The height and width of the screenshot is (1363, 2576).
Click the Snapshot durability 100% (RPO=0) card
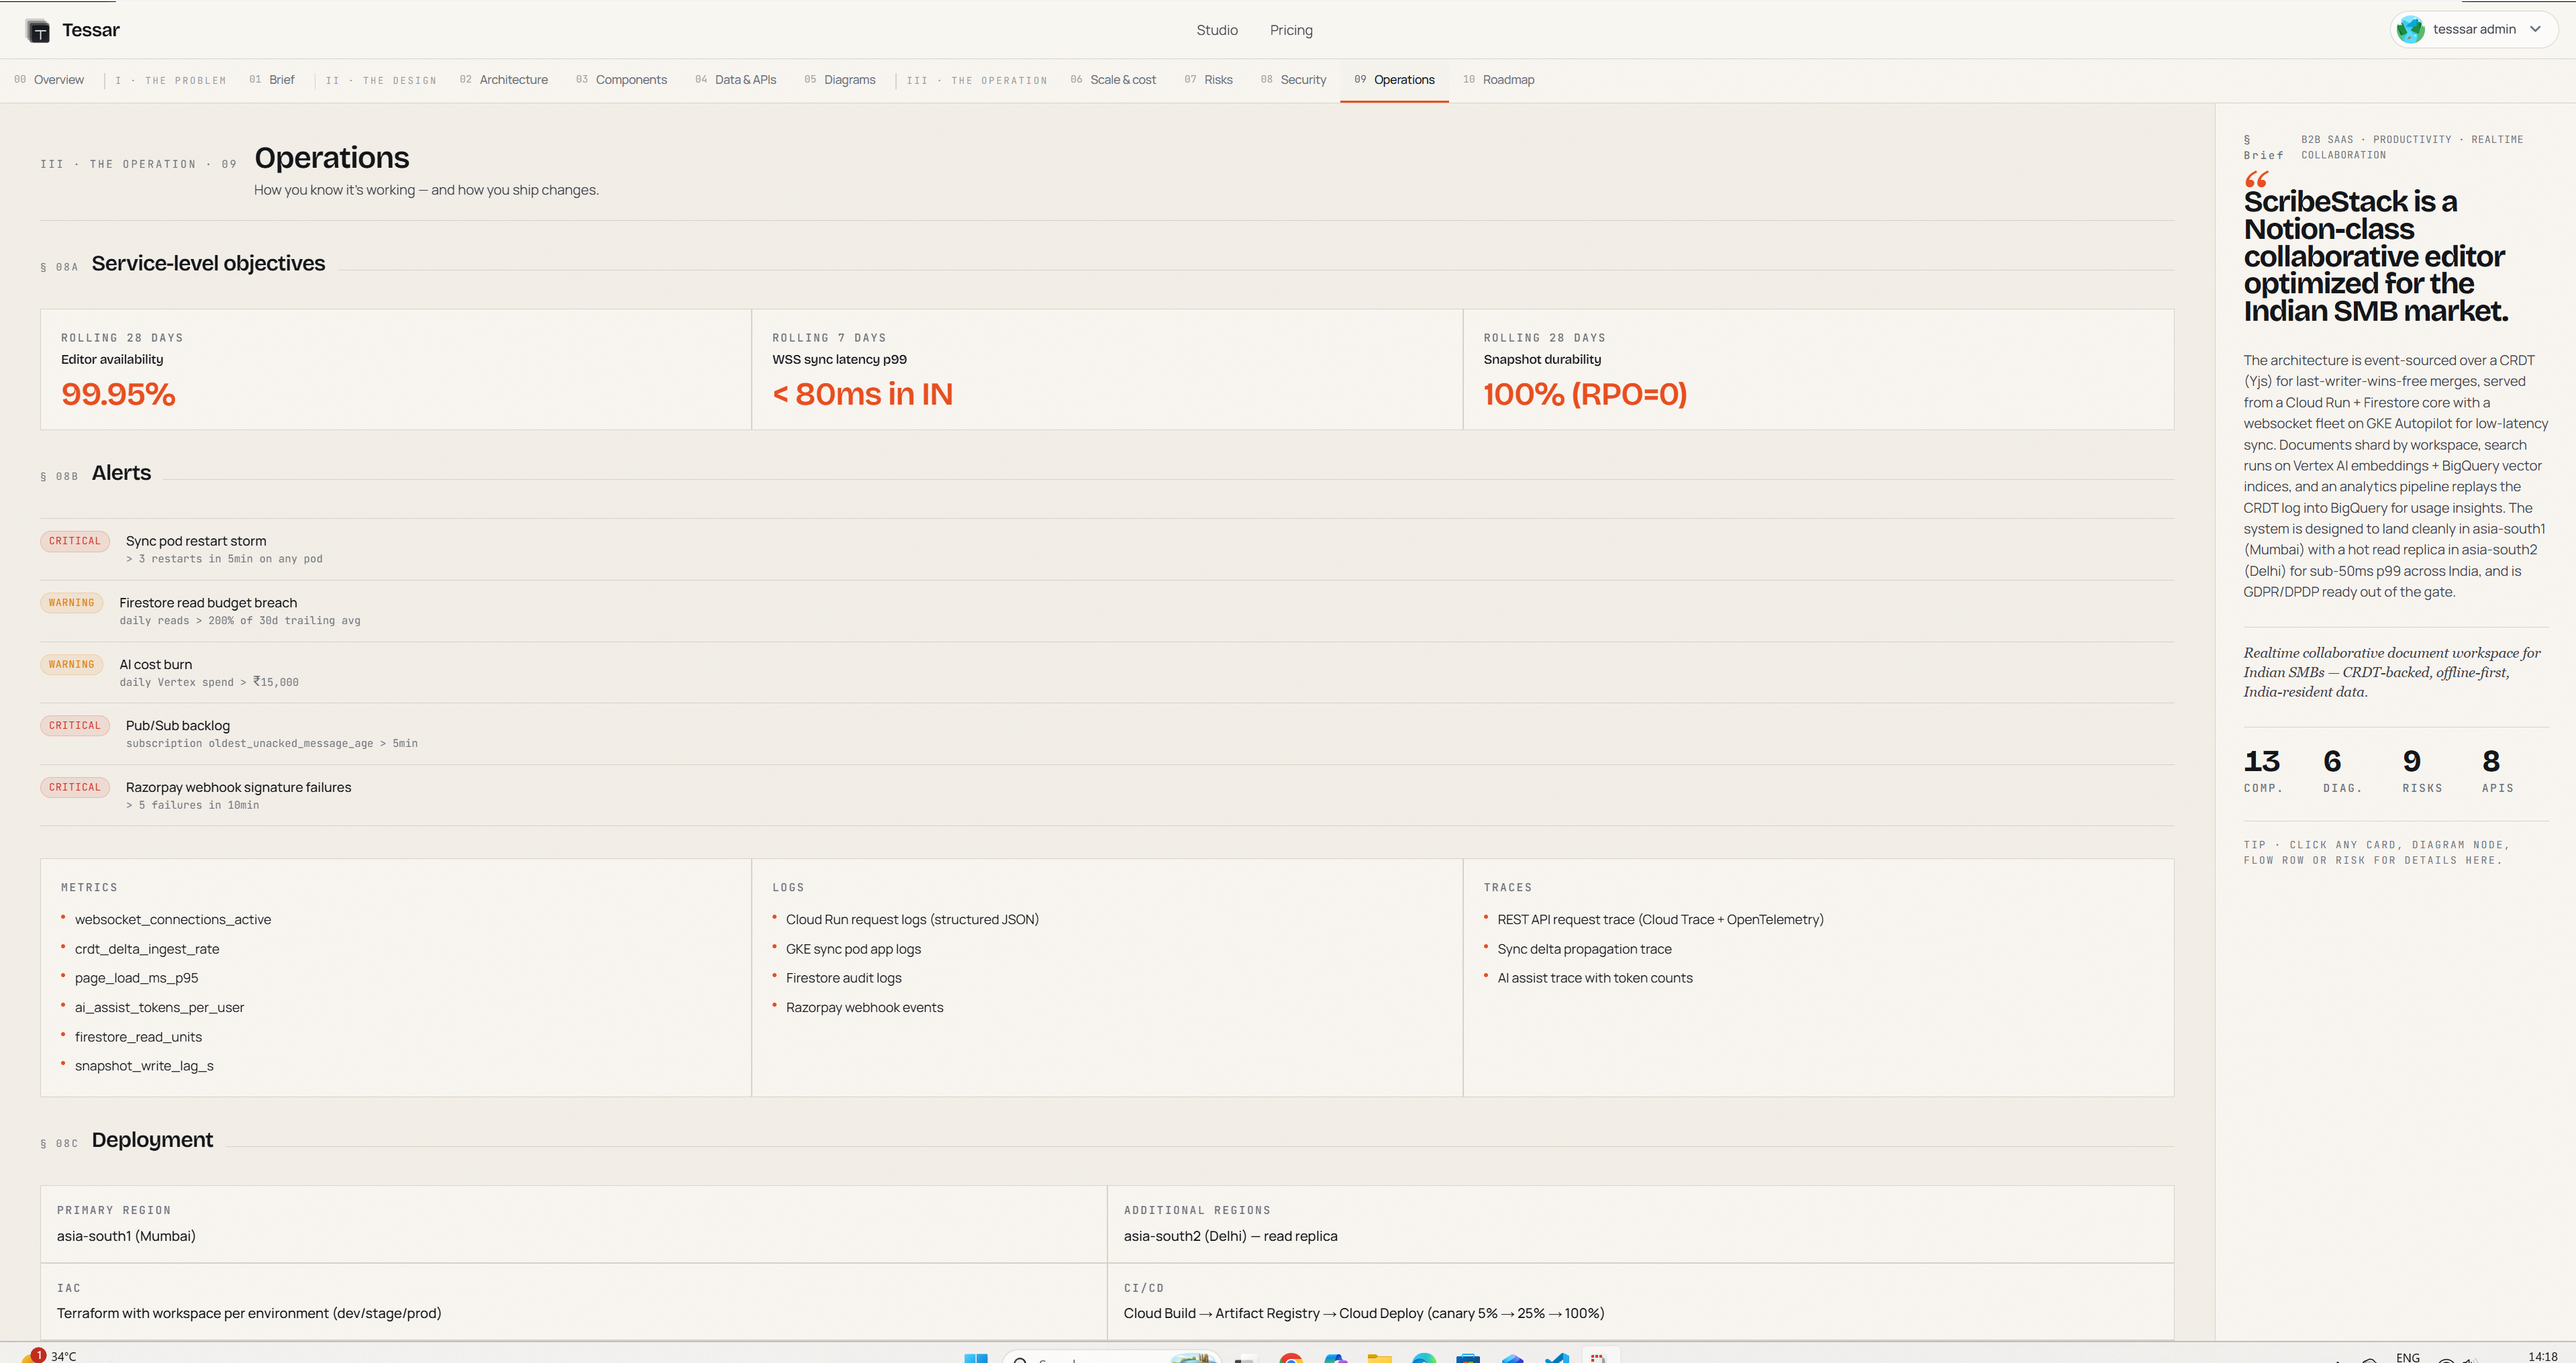1818,369
